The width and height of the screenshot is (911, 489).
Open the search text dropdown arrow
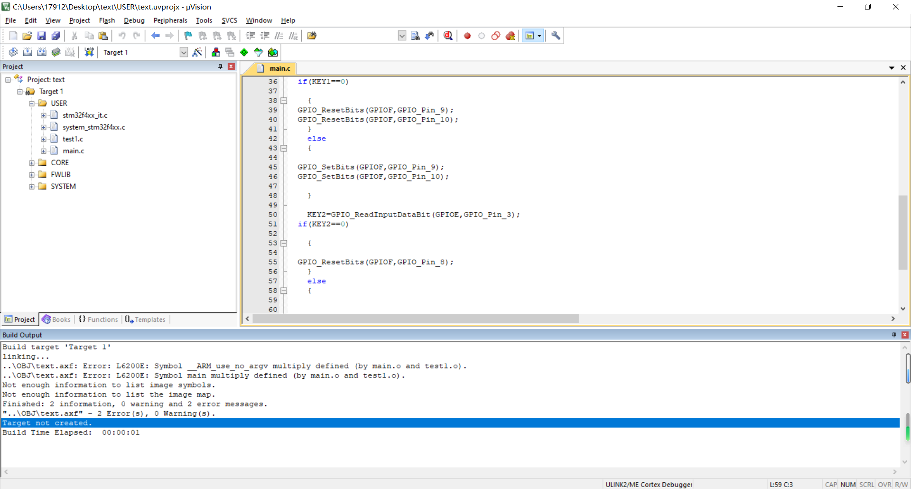click(402, 36)
